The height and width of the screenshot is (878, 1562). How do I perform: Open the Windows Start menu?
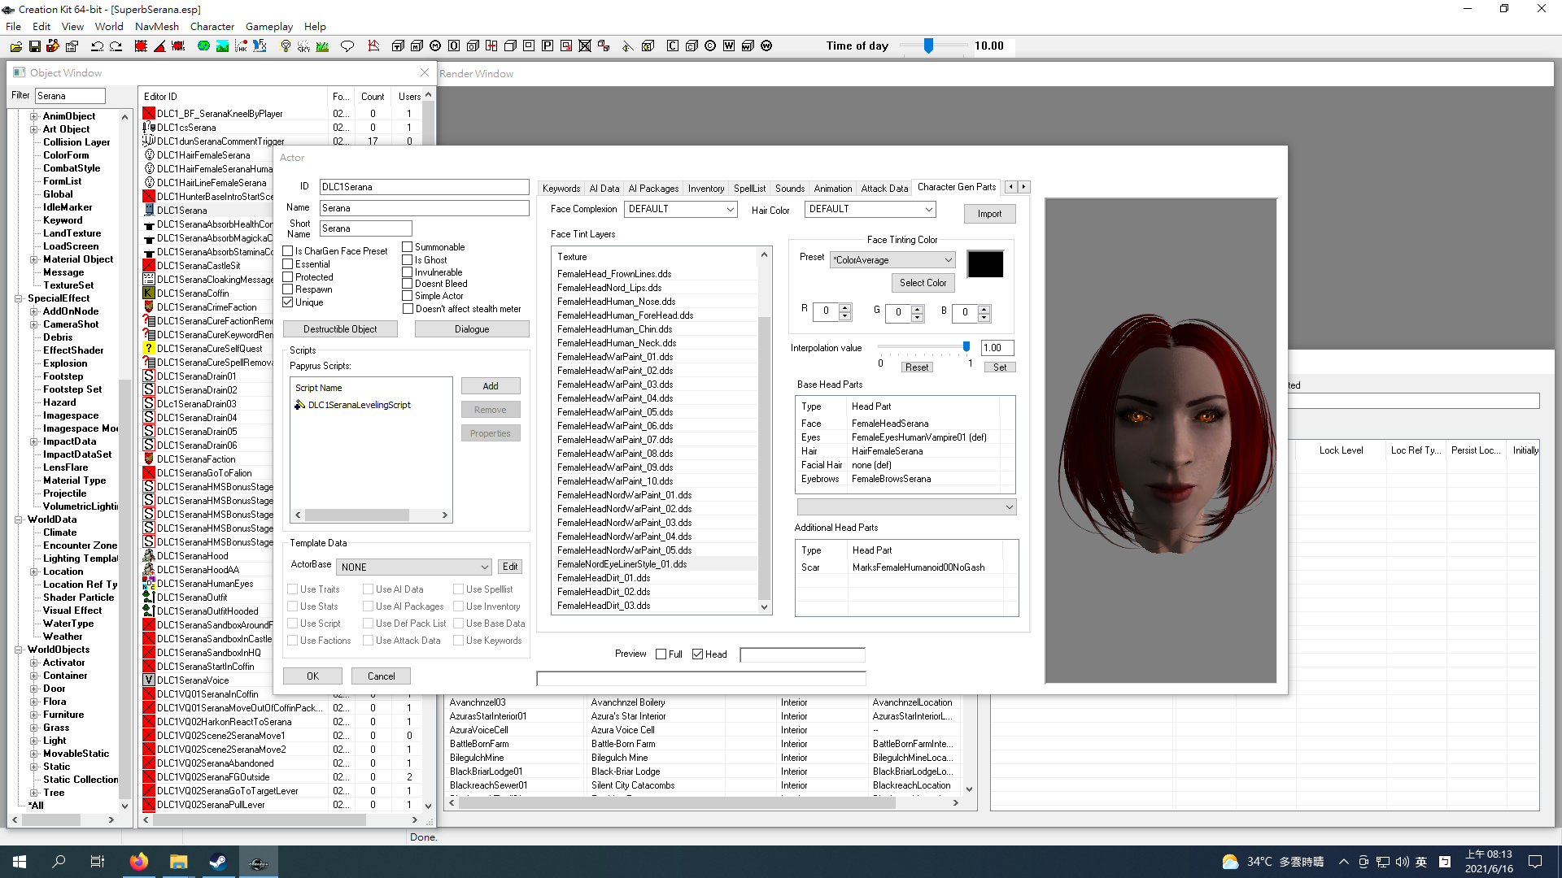click(20, 862)
